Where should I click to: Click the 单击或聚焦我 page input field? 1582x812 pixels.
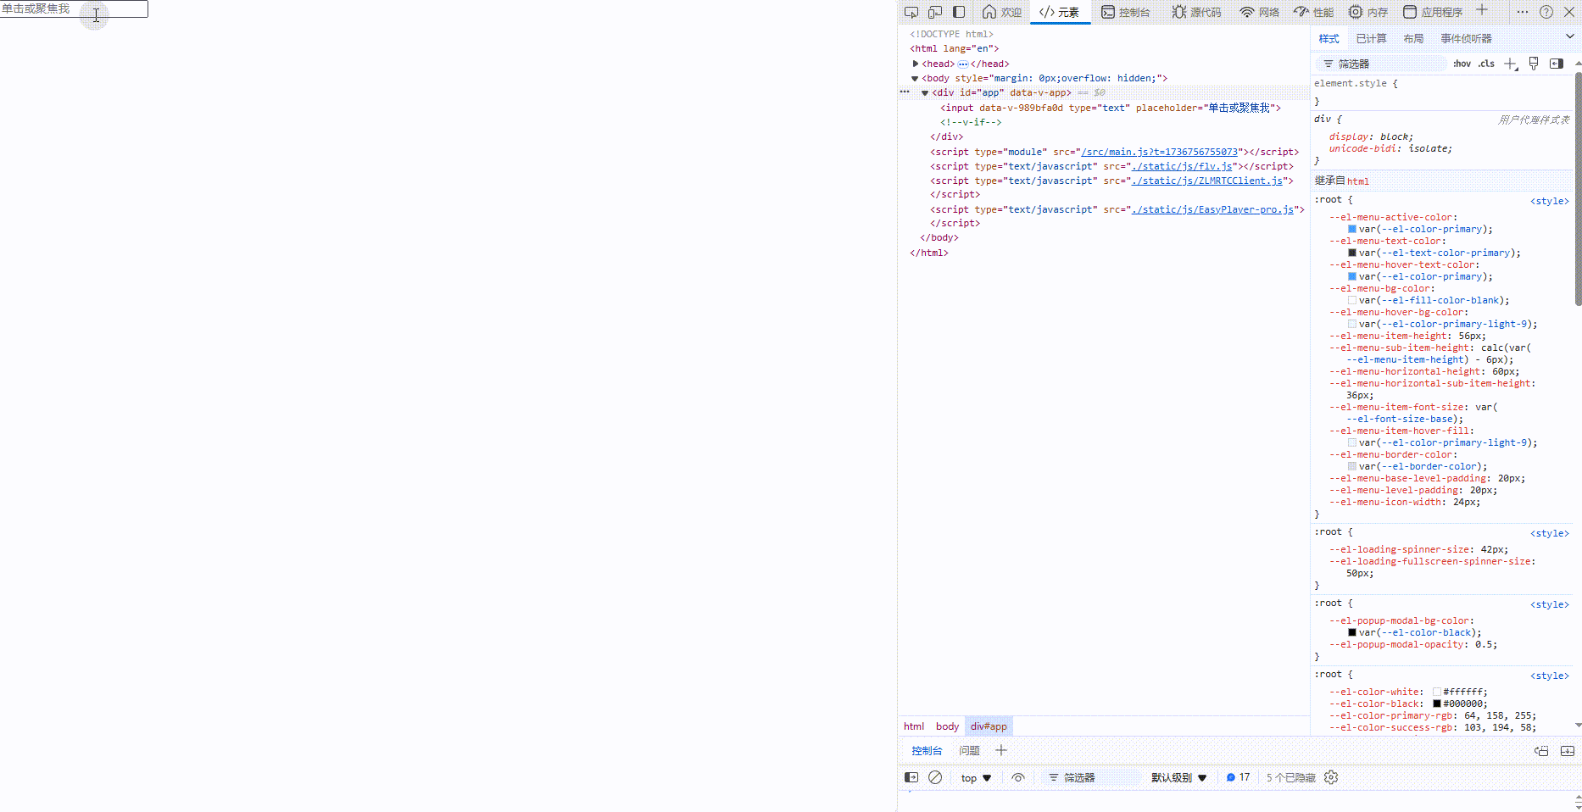74,8
